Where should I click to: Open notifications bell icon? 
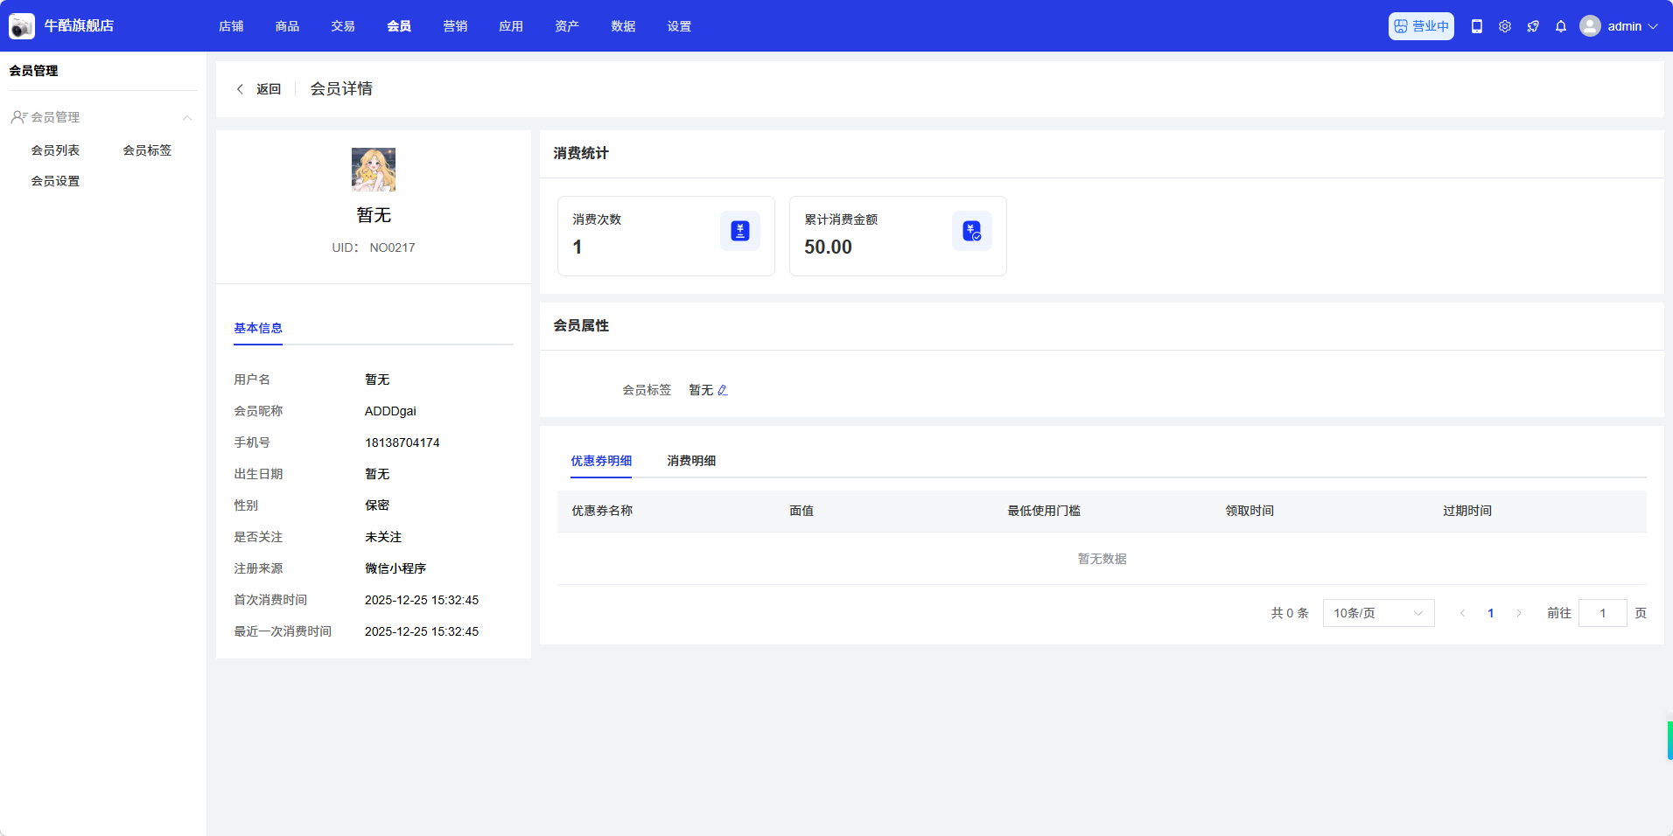click(x=1561, y=26)
